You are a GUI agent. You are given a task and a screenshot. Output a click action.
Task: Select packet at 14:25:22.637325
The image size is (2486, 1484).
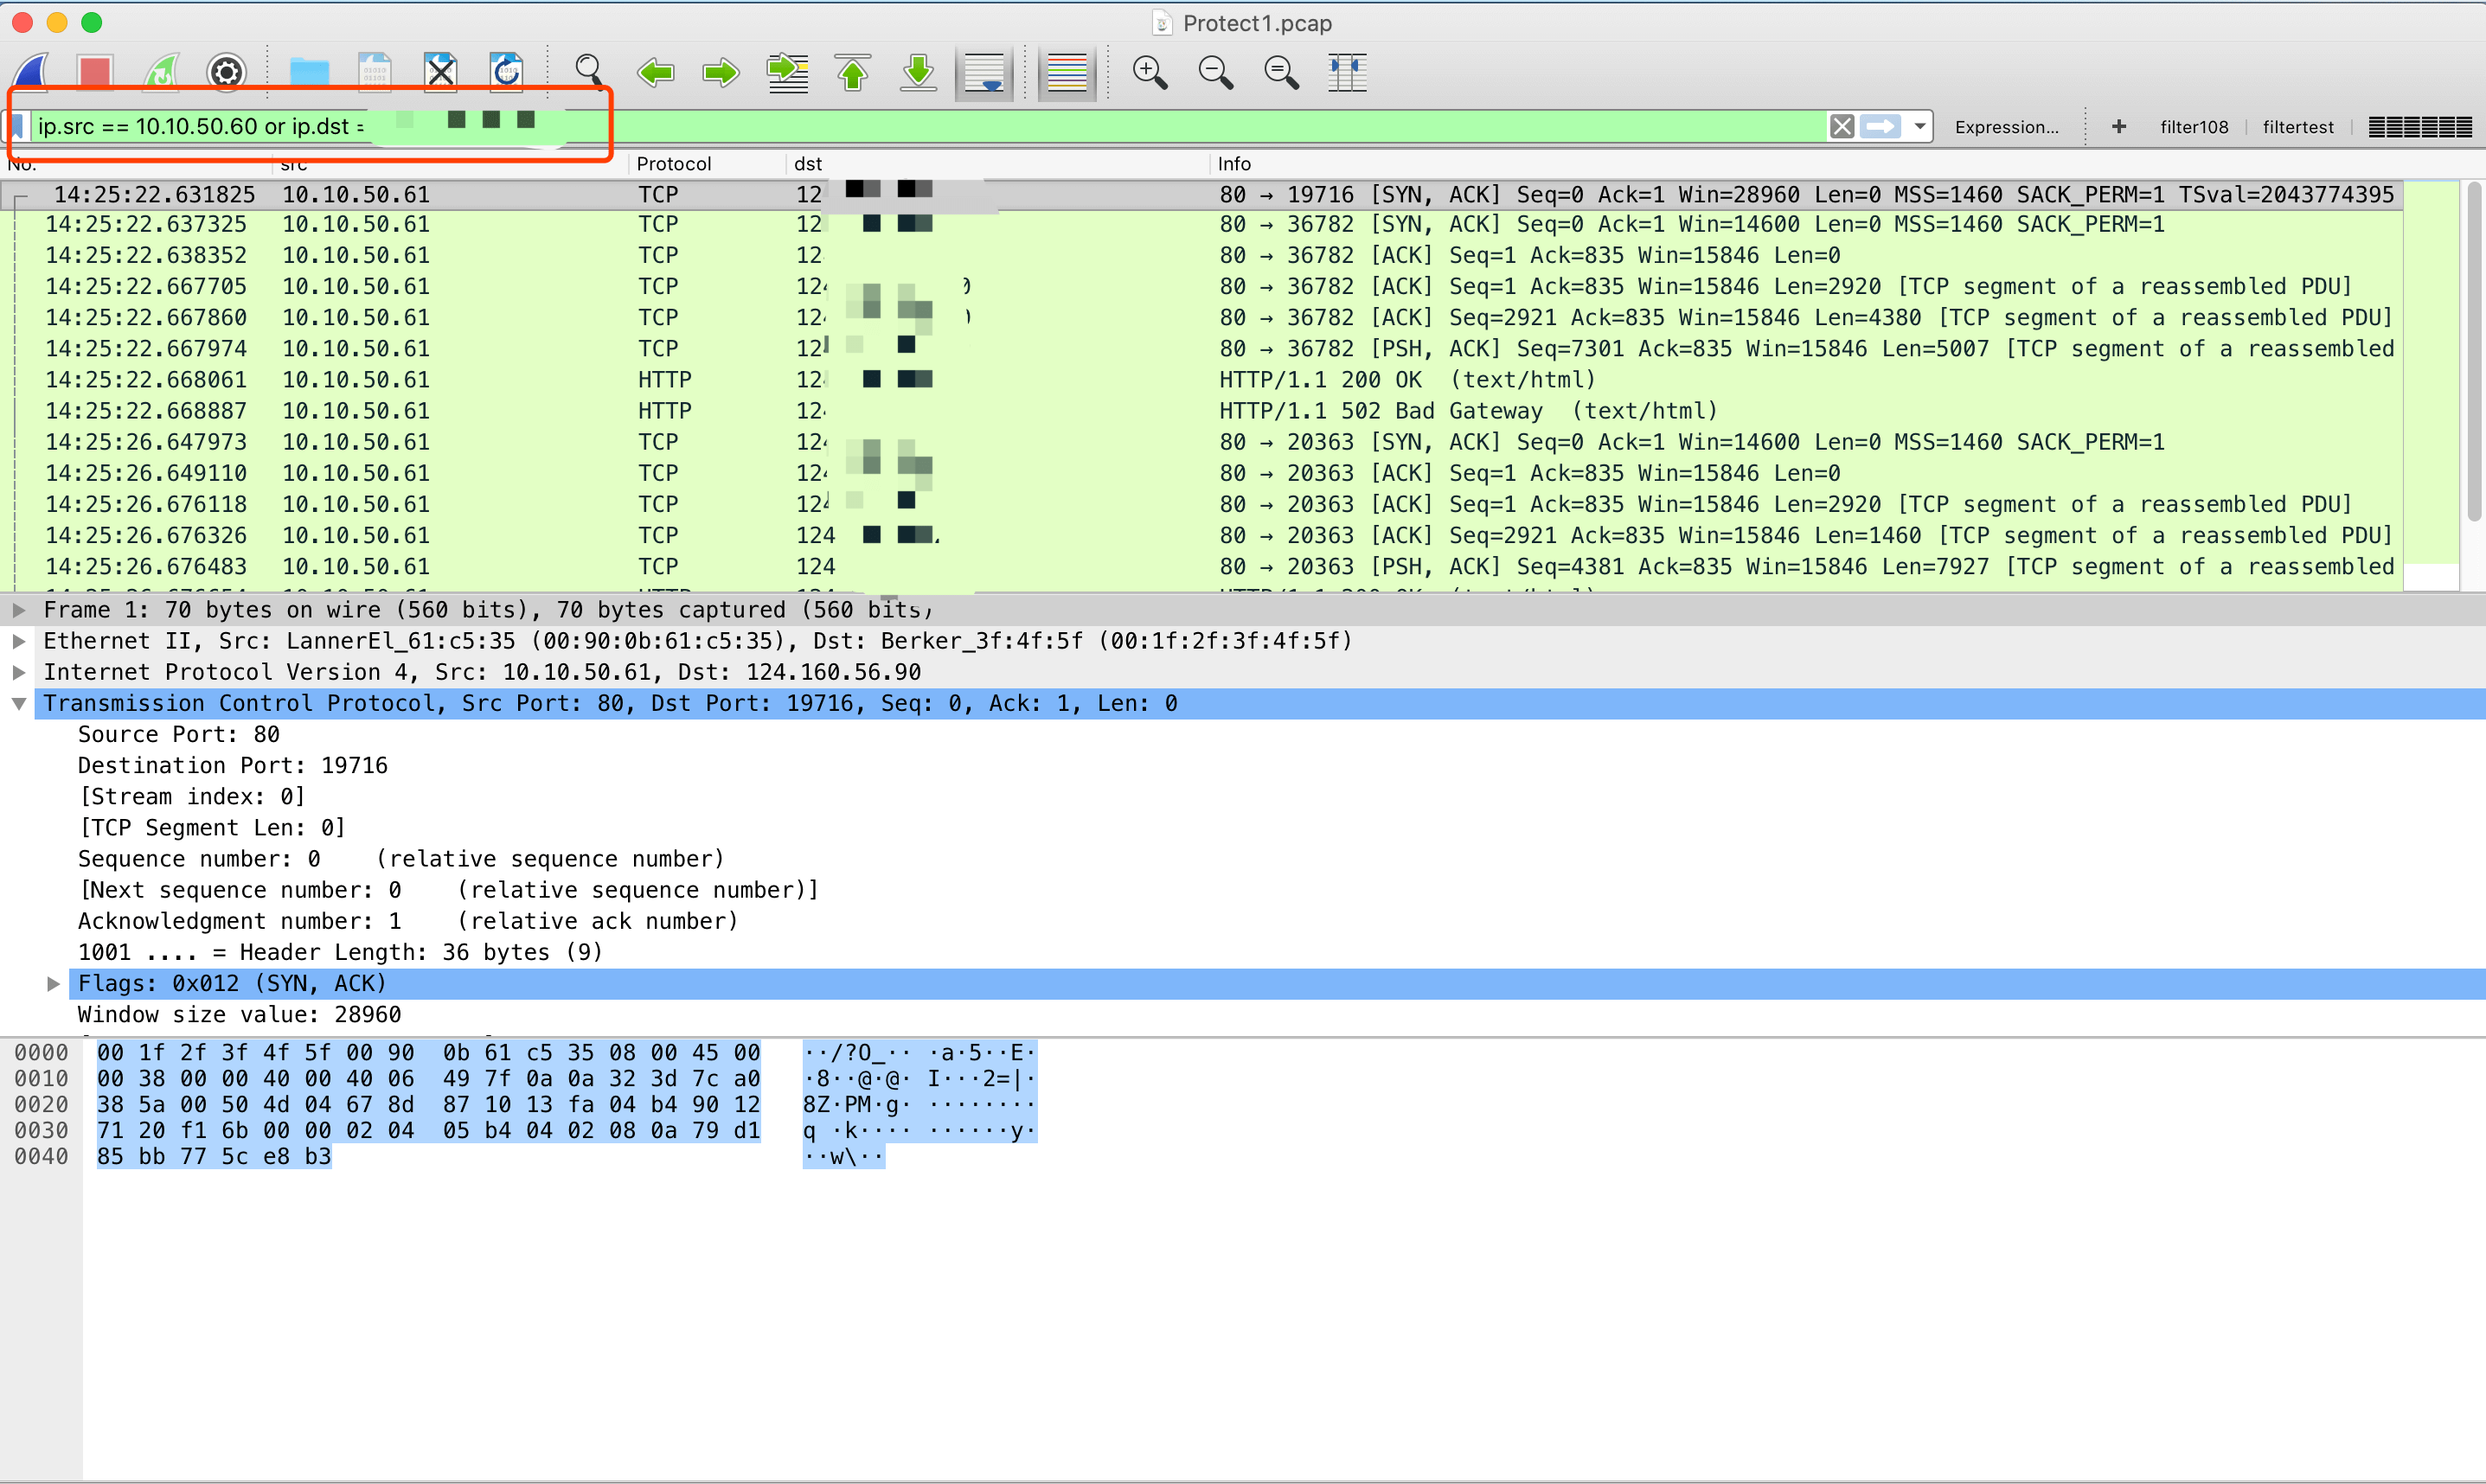(1202, 224)
